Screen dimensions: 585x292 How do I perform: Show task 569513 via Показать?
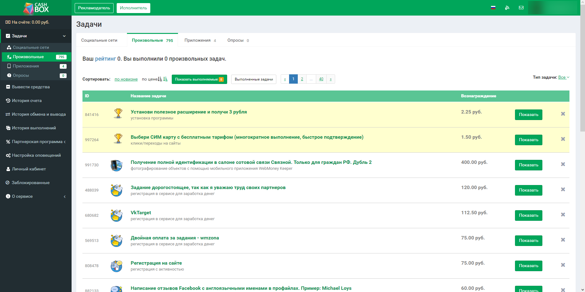tap(529, 241)
